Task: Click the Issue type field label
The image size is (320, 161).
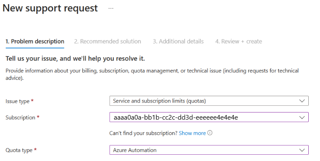Action: tap(19, 101)
